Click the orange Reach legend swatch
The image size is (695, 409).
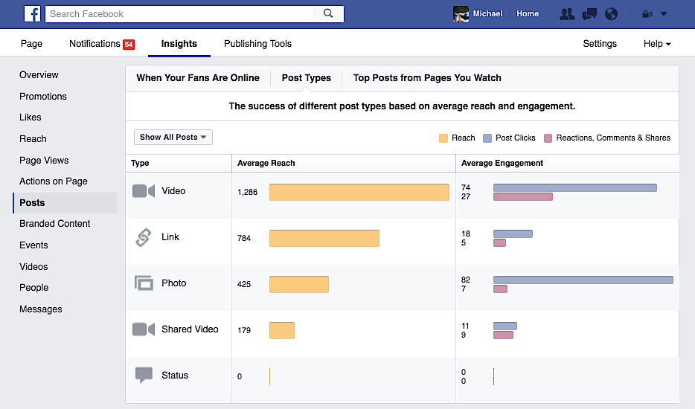443,138
